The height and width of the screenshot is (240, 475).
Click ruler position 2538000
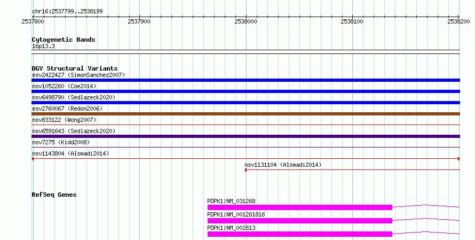(246, 21)
